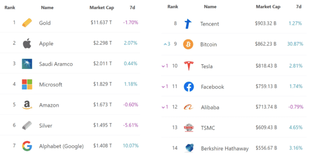315x158 pixels.
Task: Click the Bitcoin logo icon
Action: 188,44
